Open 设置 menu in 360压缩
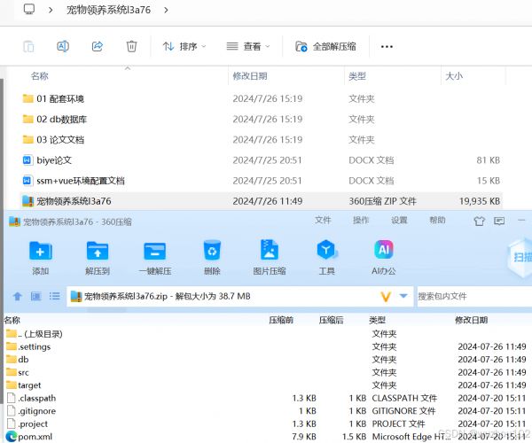532x443 pixels. 399,220
